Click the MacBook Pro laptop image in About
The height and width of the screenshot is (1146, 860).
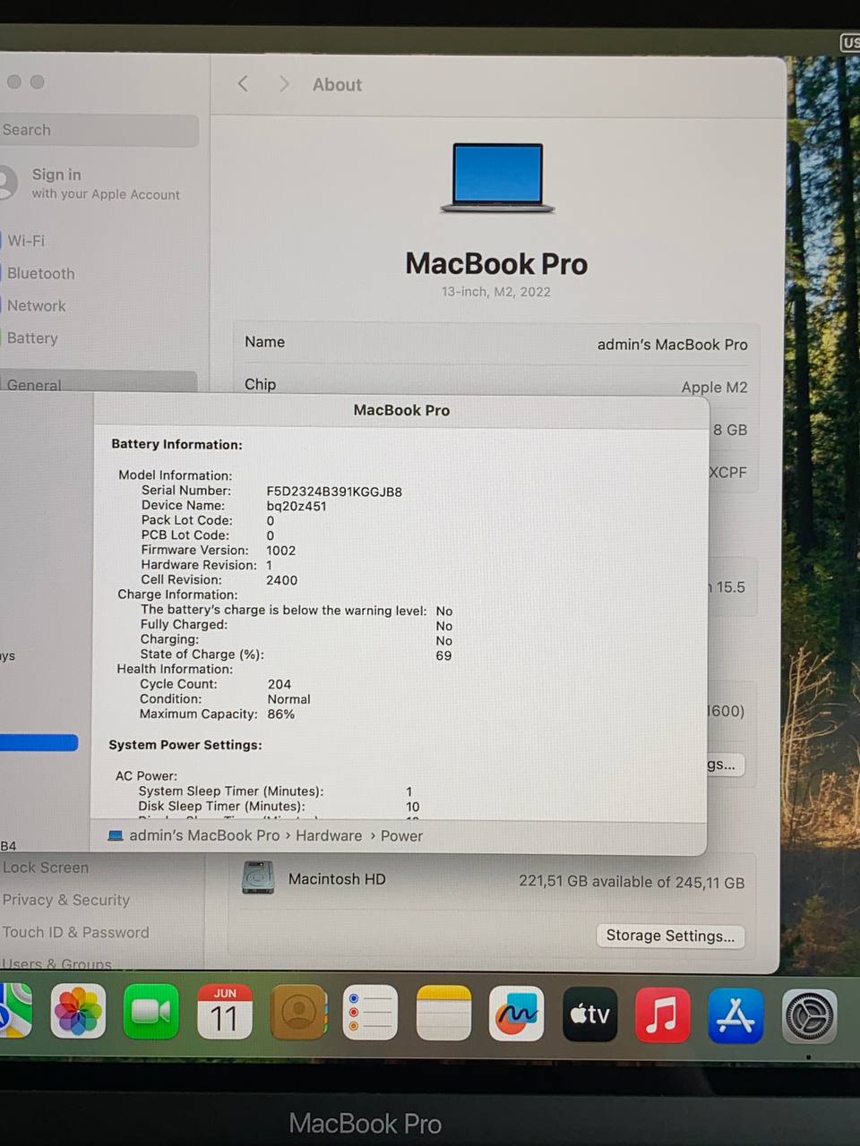[498, 177]
